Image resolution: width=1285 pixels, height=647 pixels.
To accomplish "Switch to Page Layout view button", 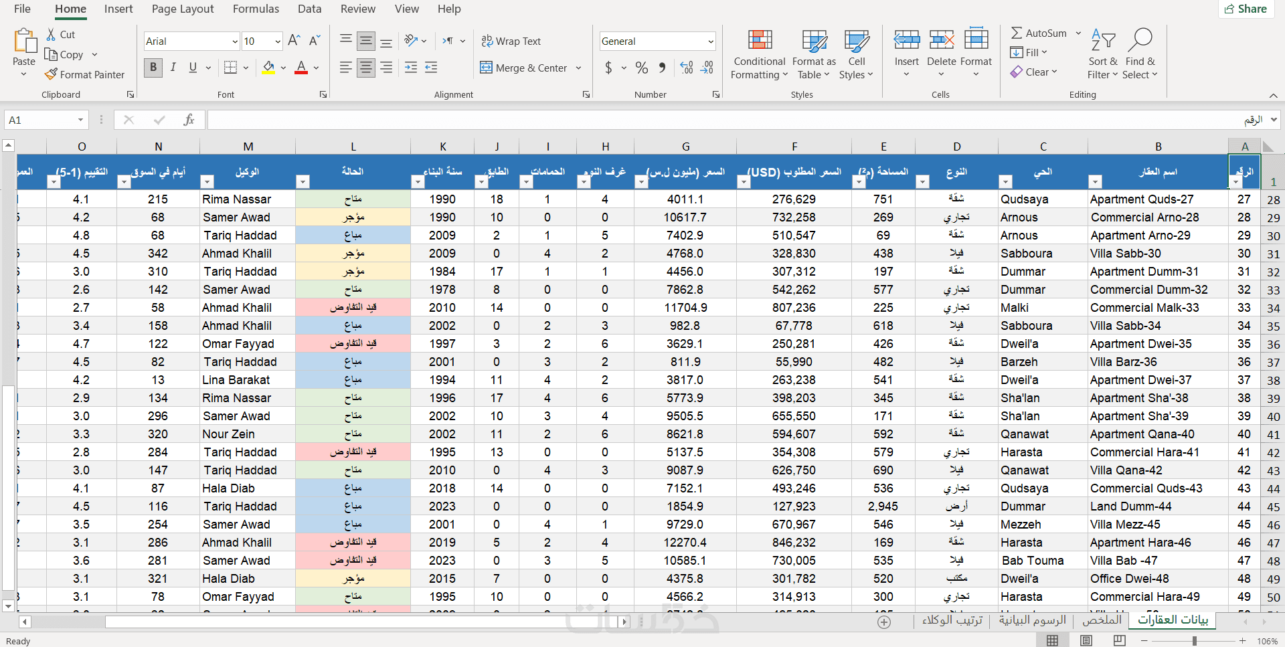I will (1086, 640).
